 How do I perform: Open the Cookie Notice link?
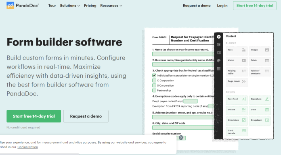27,147
